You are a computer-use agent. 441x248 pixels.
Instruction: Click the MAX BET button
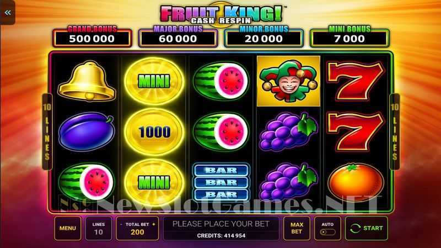297,228
